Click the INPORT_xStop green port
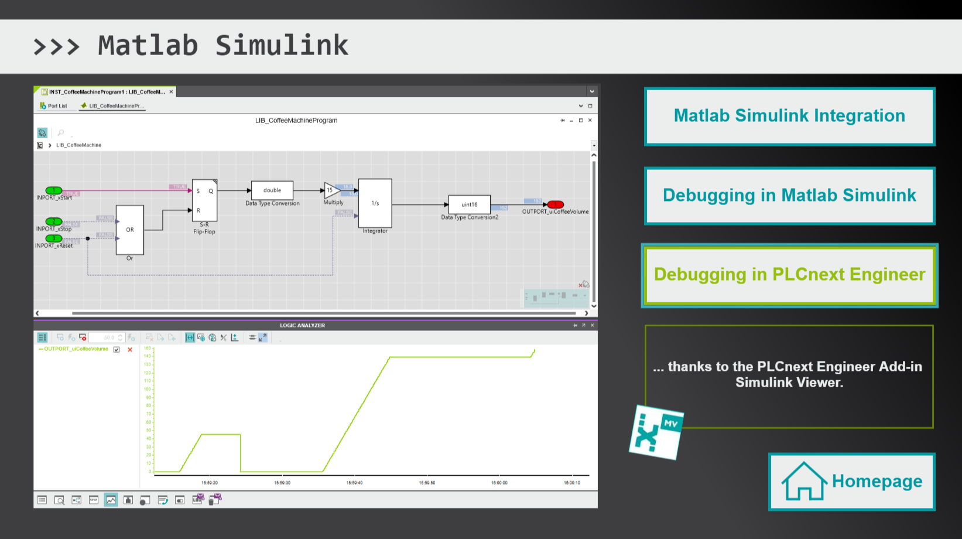 pos(54,221)
